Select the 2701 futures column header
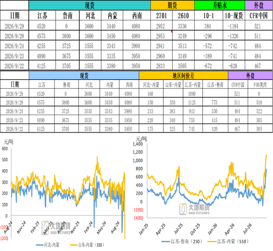 tap(161, 15)
